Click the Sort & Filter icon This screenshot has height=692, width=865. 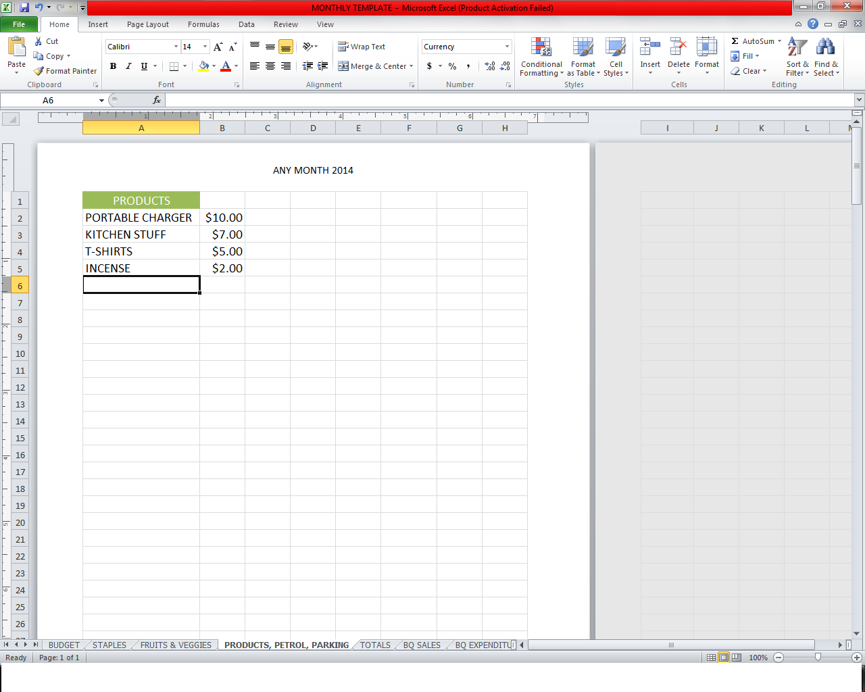click(x=797, y=48)
